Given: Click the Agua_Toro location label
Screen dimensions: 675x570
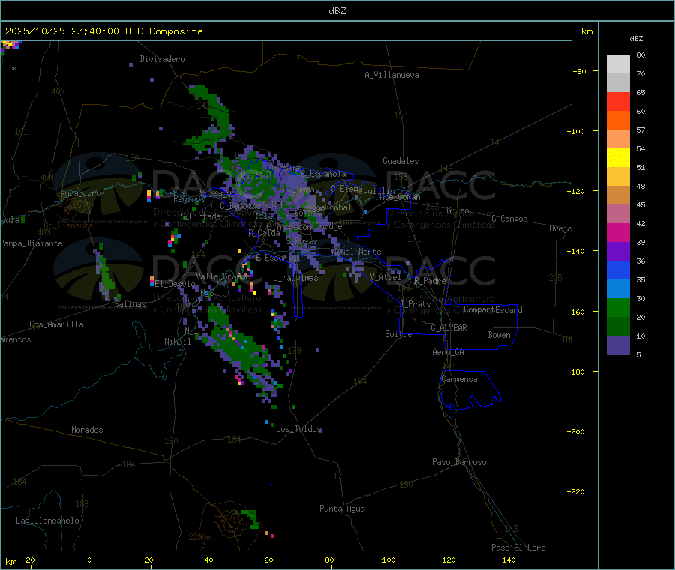Looking at the screenshot, I should 80,193.
